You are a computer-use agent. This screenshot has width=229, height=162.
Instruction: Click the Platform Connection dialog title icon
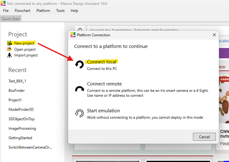(73, 35)
